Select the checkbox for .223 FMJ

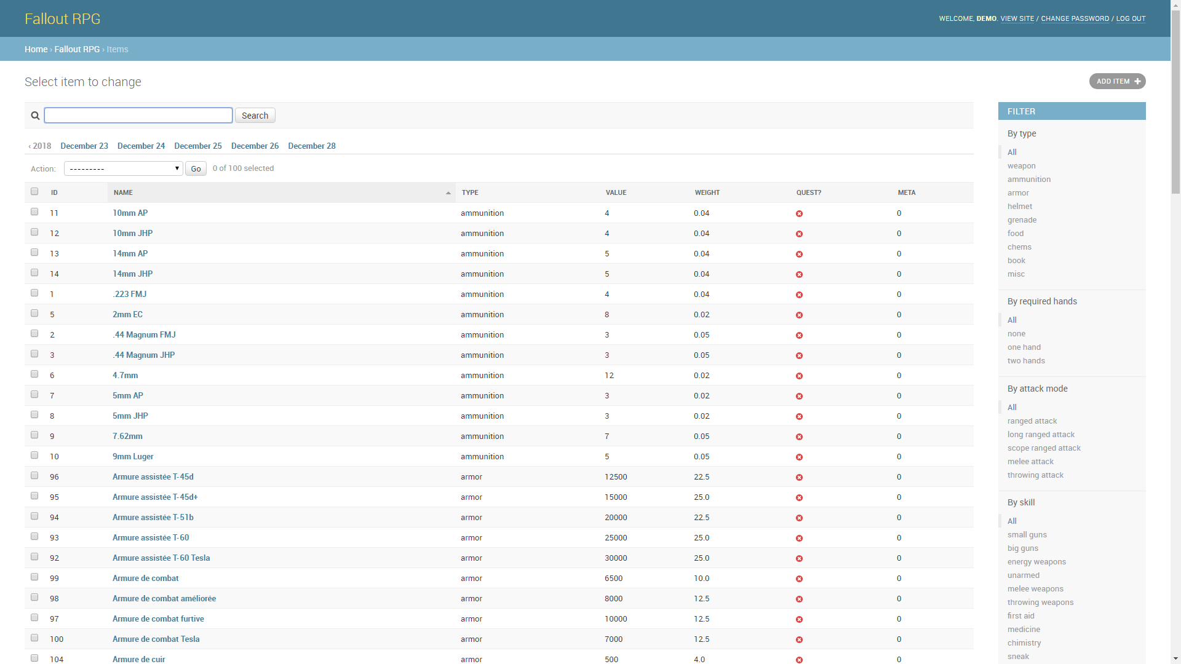pos(34,293)
